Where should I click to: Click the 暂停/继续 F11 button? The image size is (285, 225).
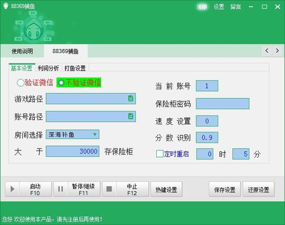pyautogui.click(x=77, y=189)
